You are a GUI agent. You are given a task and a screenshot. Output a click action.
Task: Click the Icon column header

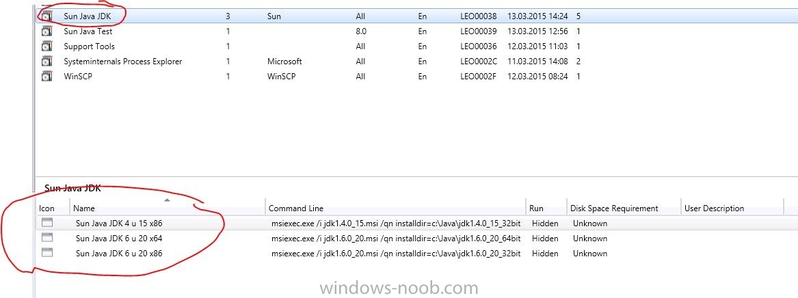click(53, 208)
